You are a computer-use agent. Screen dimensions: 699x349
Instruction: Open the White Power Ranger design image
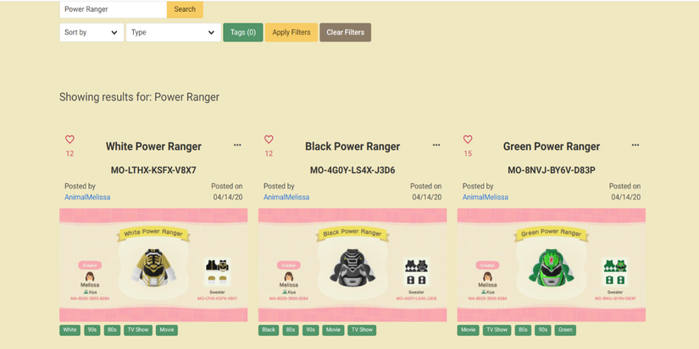click(153, 265)
